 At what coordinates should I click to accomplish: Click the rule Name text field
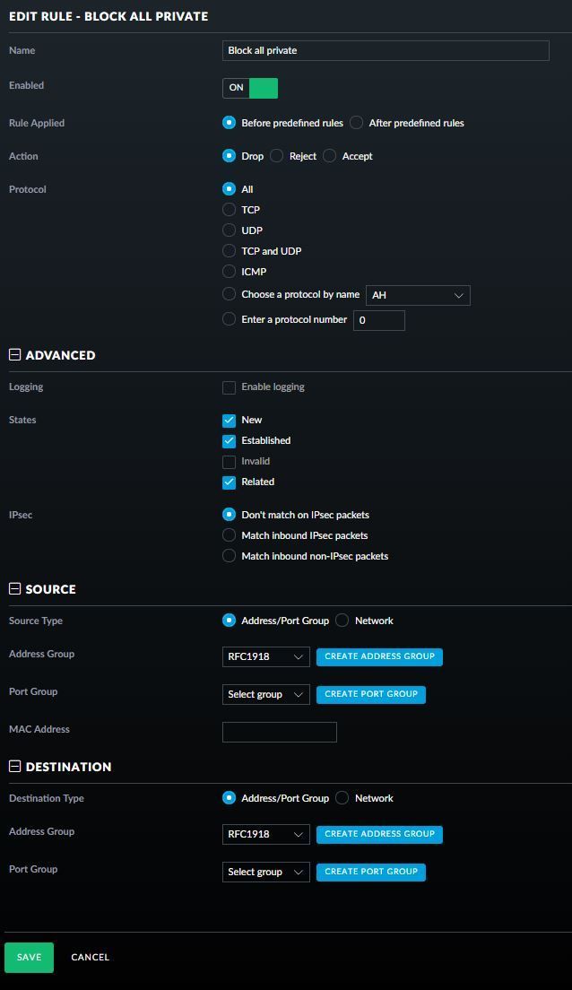[386, 51]
